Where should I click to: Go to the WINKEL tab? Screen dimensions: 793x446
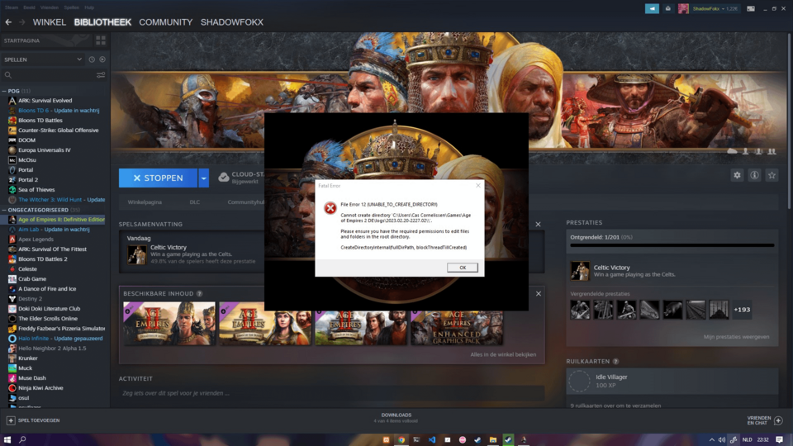[x=49, y=22]
